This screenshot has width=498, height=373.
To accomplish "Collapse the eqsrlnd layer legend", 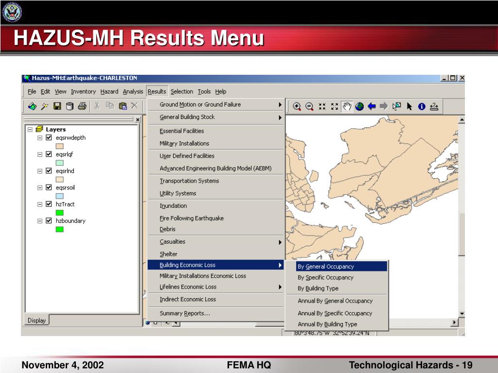I will click(40, 171).
